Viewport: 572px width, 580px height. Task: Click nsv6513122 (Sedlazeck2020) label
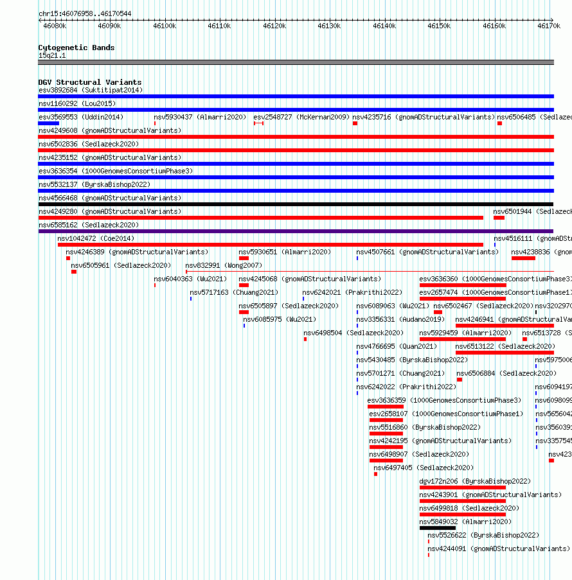click(x=505, y=347)
